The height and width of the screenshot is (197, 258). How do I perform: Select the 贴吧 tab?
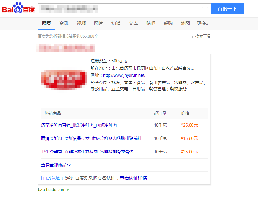(151, 23)
